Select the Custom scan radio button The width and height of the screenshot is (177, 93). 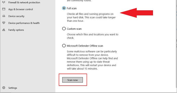pyautogui.click(x=64, y=28)
